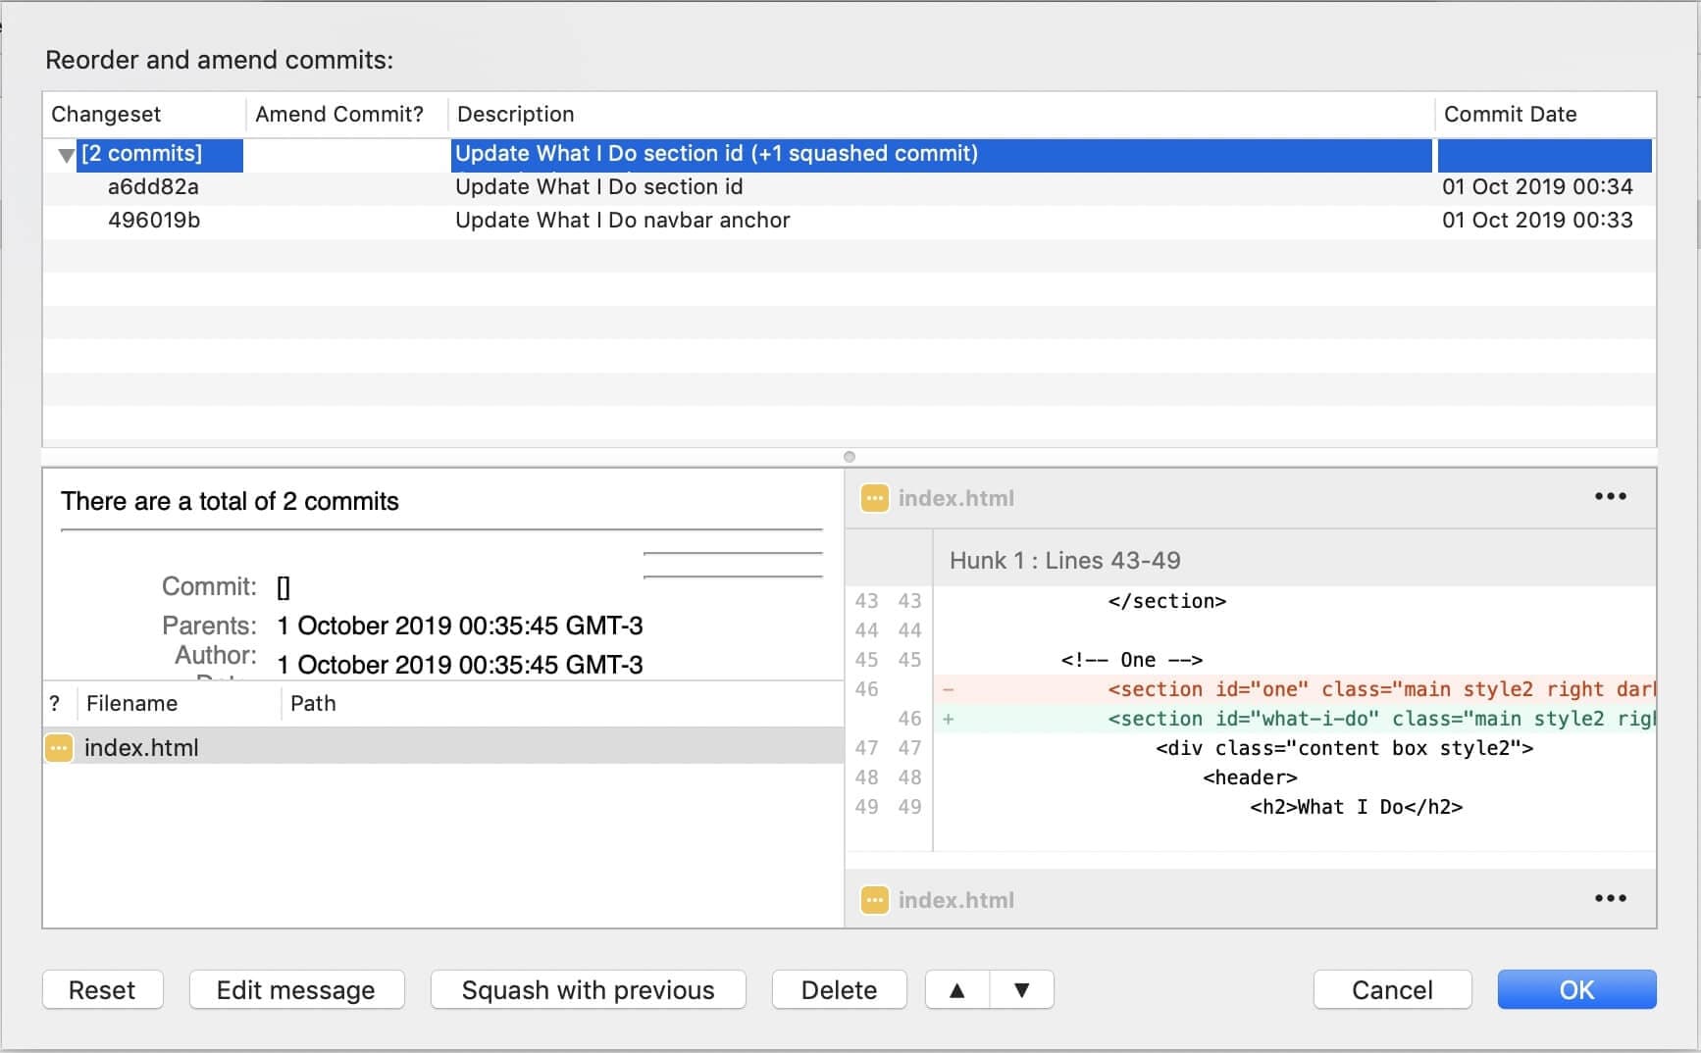Click the Edit message button
Viewport: 1701px width, 1053px height.
(296, 990)
